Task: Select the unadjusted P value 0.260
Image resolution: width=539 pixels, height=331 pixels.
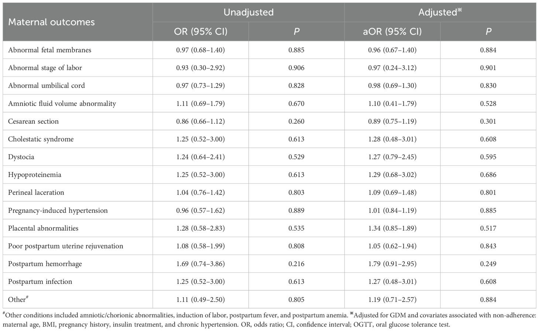Action: [296, 121]
